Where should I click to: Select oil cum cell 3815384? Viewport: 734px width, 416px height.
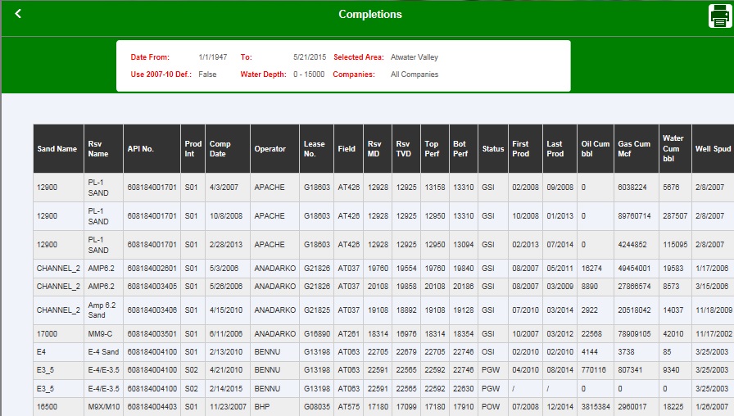tap(596, 407)
